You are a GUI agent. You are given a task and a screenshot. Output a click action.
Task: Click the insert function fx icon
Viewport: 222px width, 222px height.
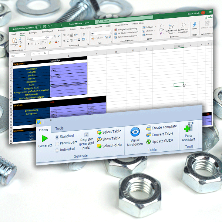(x=45, y=53)
